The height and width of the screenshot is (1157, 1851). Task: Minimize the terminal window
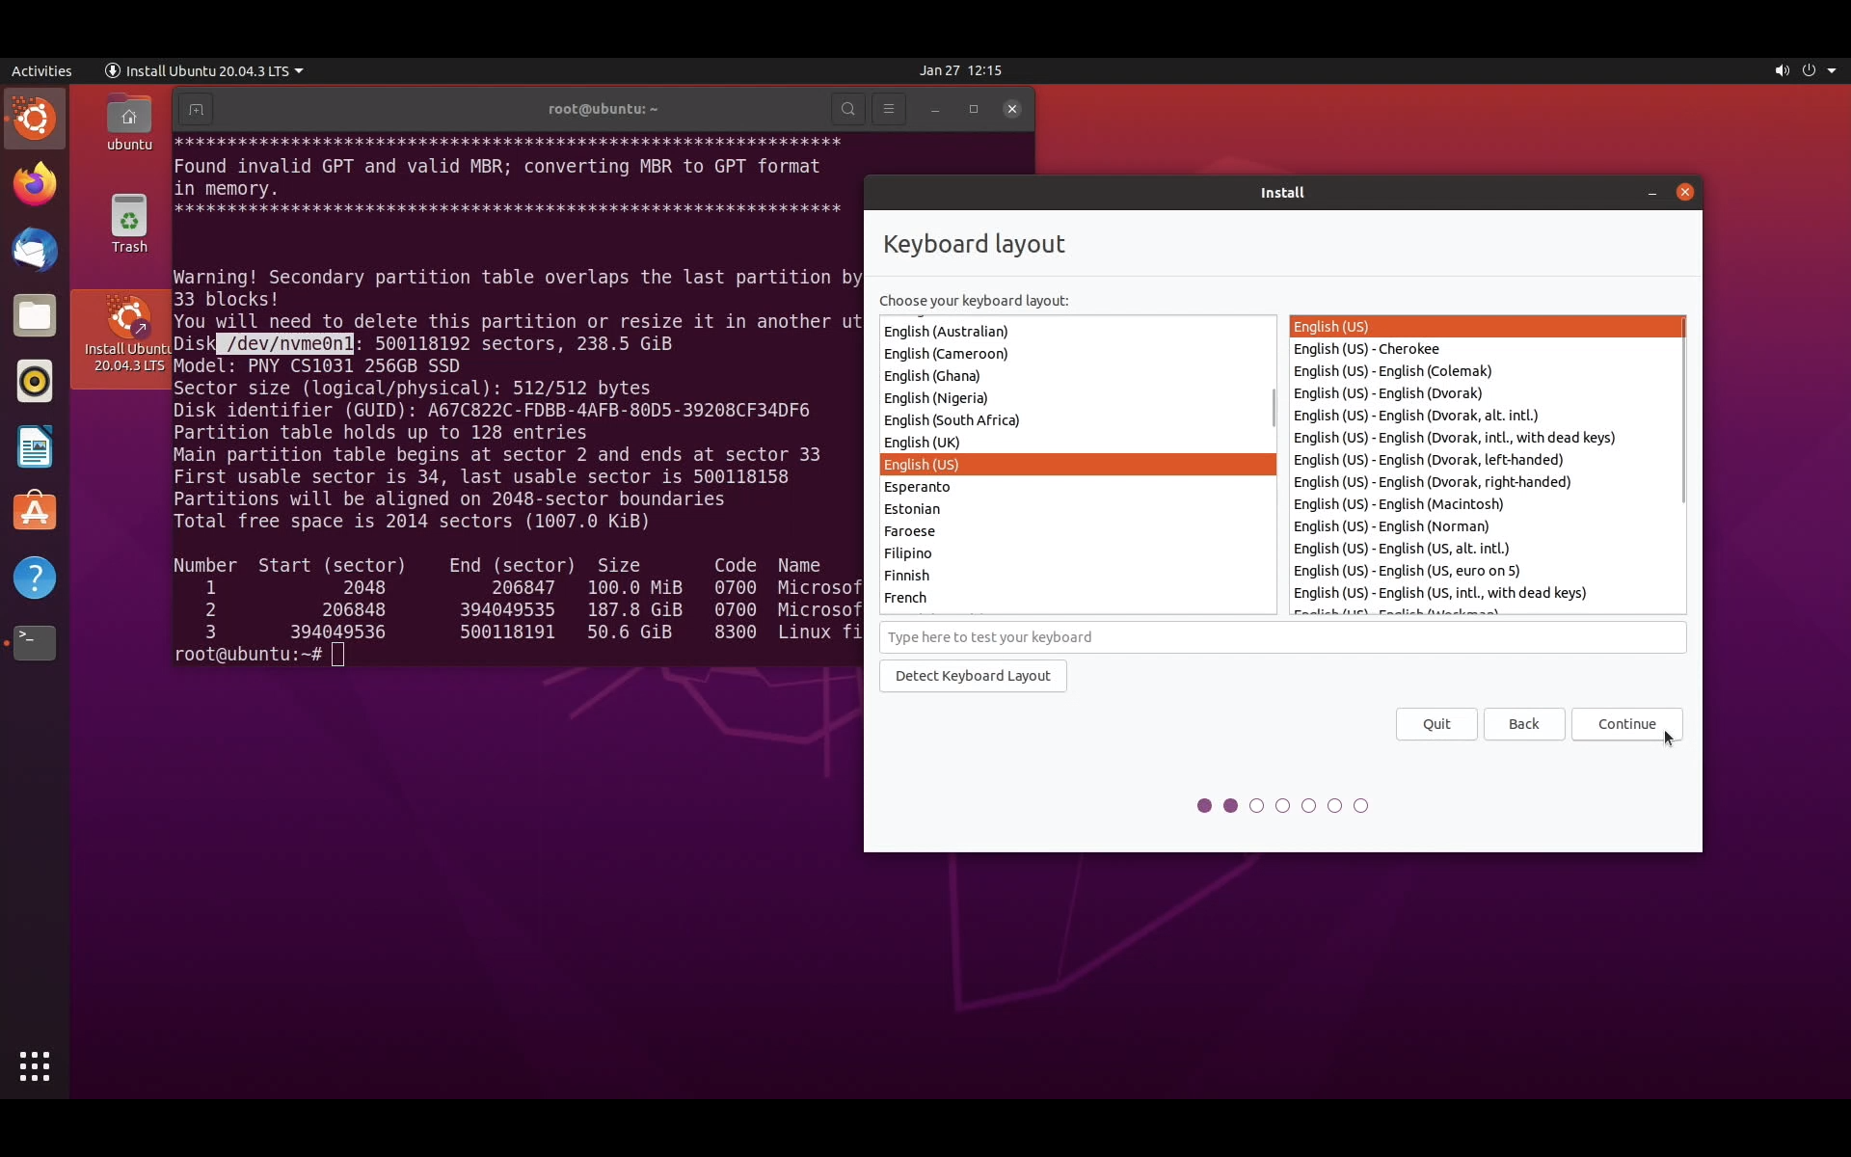pos(934,109)
